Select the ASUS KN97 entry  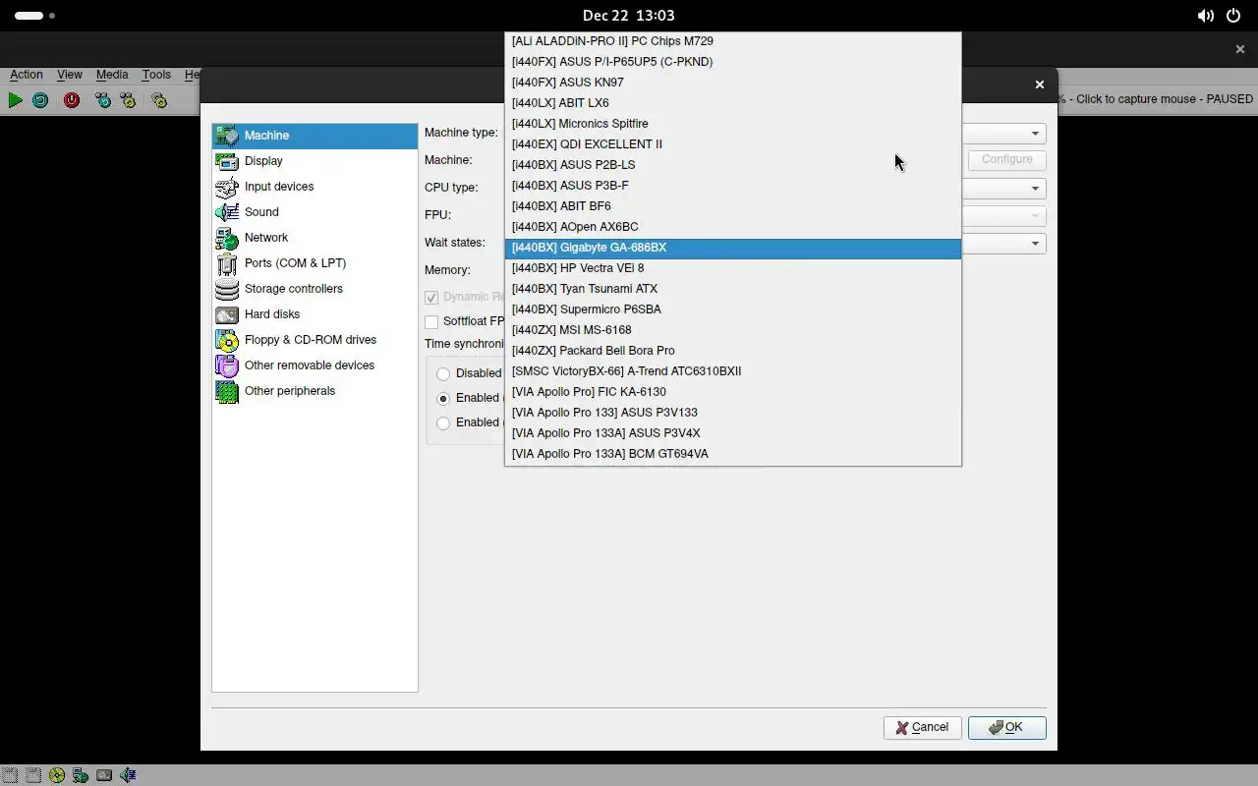coord(732,83)
